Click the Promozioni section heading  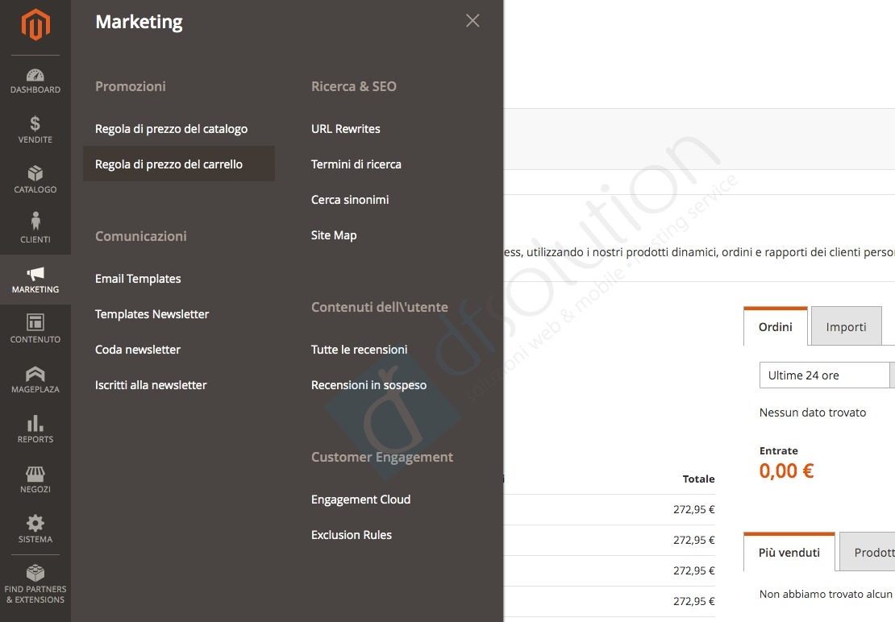tap(130, 86)
